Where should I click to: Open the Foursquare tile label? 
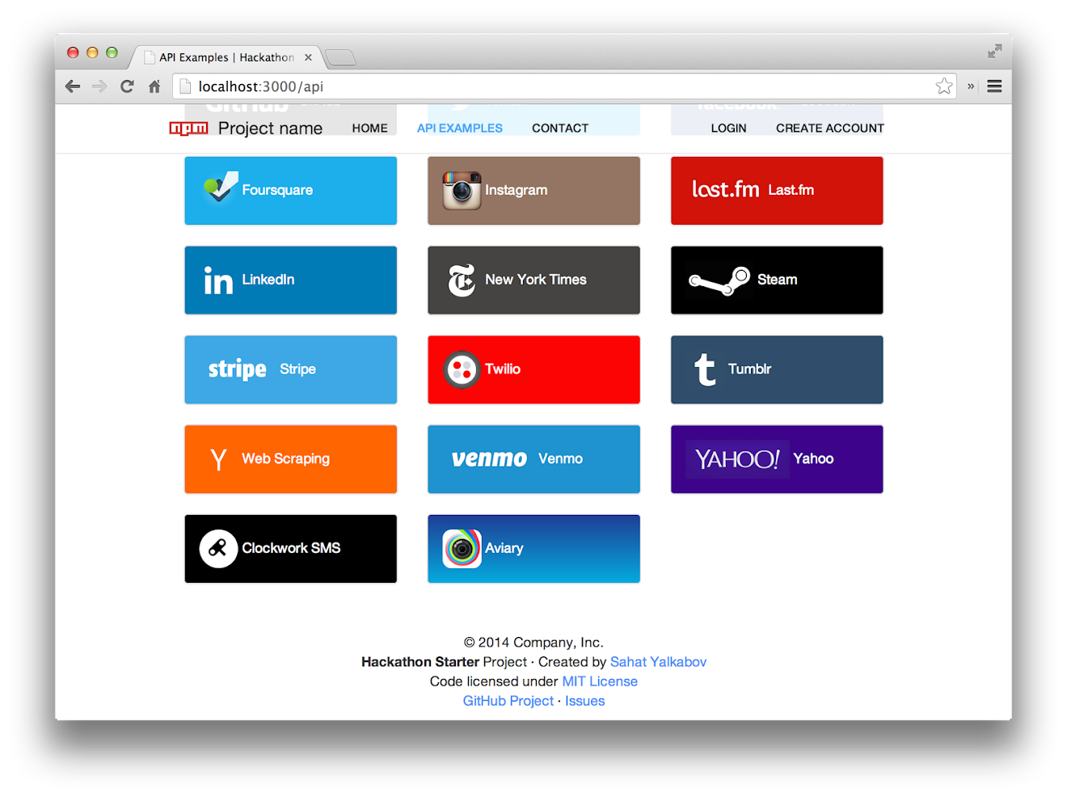click(277, 190)
